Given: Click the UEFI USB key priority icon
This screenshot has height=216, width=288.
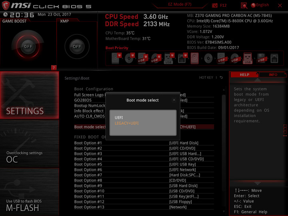Looking at the screenshot, I should 169,58.
